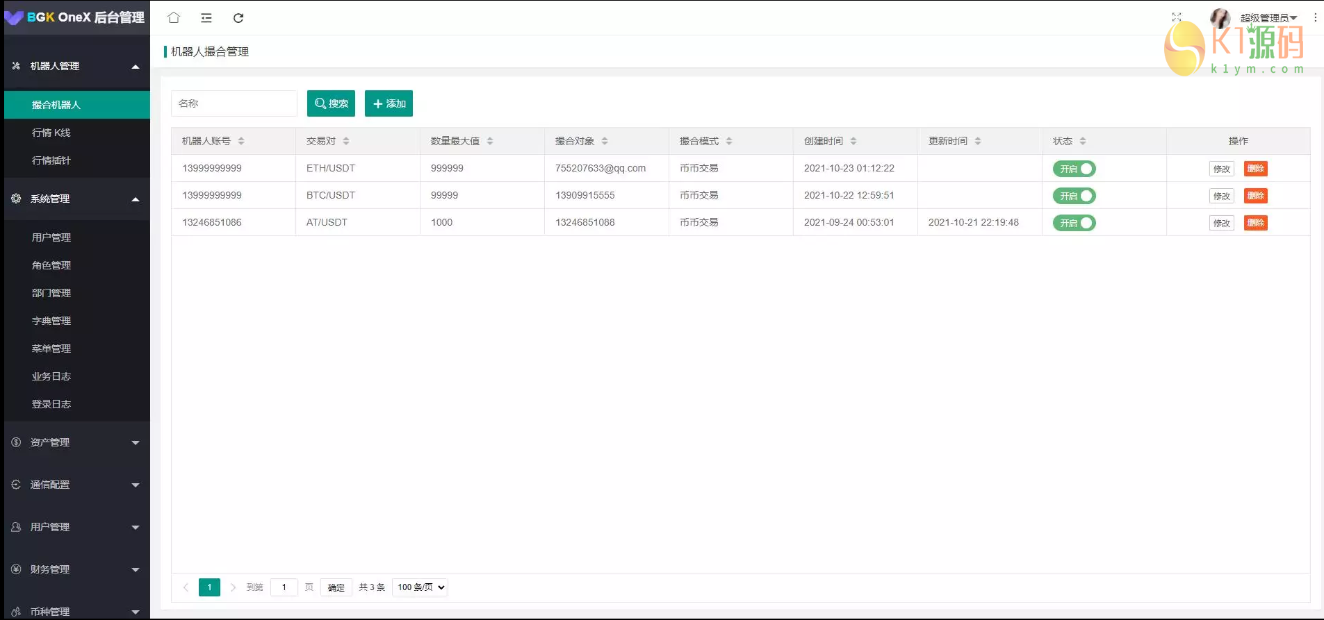Sort by 交易对 column arrows
This screenshot has height=620, width=1324.
pyautogui.click(x=346, y=141)
